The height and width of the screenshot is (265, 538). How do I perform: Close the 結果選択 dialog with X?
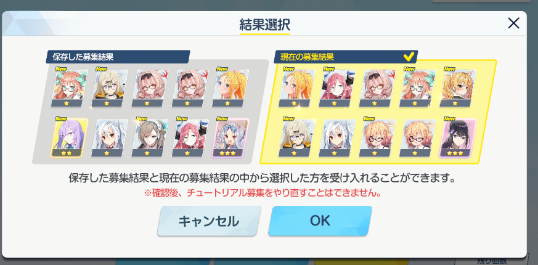pyautogui.click(x=513, y=23)
